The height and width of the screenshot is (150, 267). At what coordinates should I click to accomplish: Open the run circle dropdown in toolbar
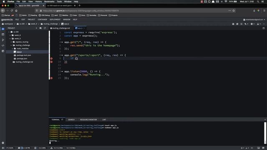coord(252,24)
